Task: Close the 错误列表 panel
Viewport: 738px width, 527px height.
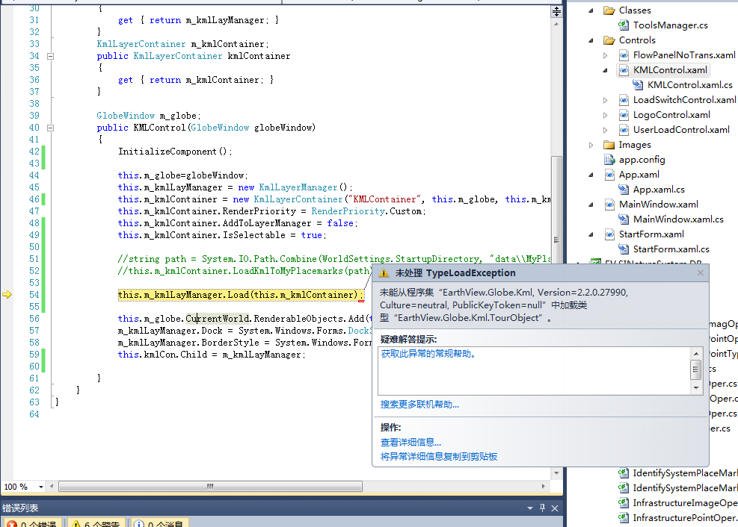Action: coord(555,508)
